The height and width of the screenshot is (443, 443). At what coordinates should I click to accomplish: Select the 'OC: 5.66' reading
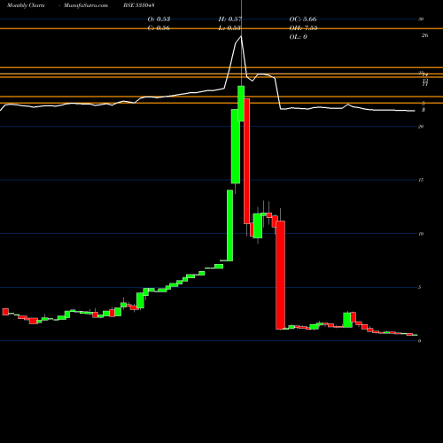click(x=303, y=19)
